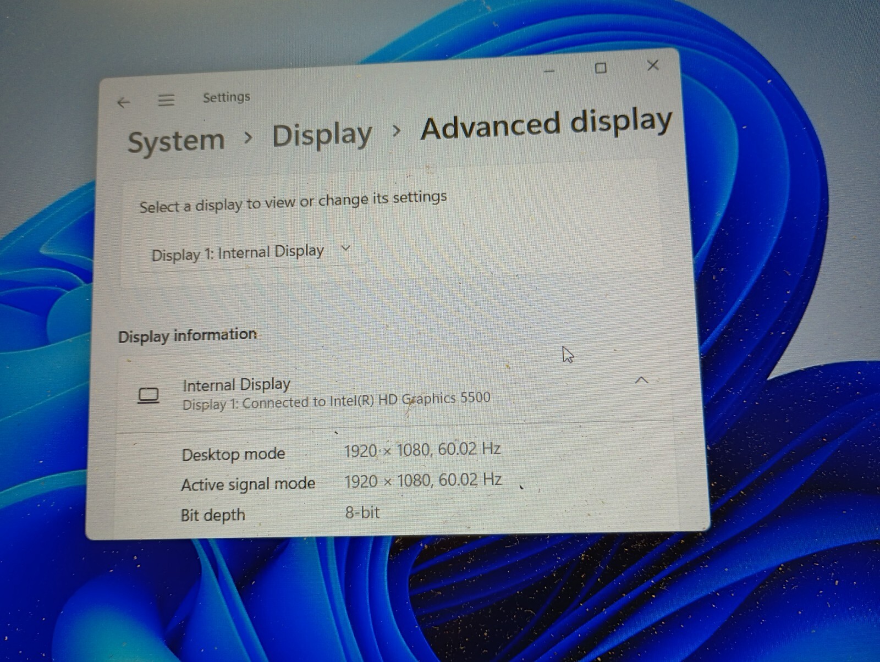Click the Settings window title
Viewport: 880px width, 662px height.
(x=226, y=97)
